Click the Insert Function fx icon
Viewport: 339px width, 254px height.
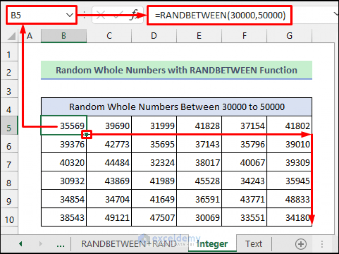[x=134, y=15]
